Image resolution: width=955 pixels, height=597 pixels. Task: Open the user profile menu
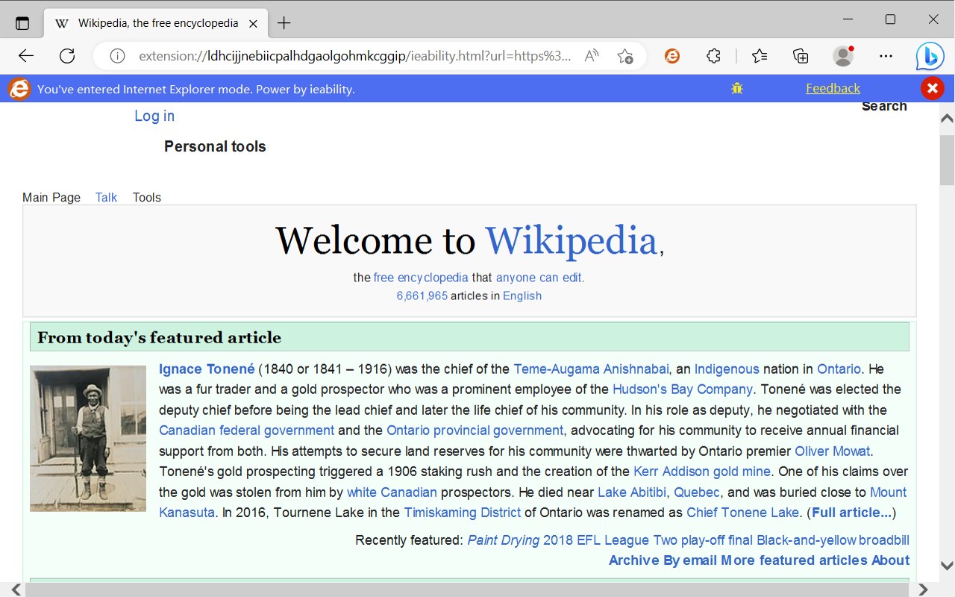point(843,56)
